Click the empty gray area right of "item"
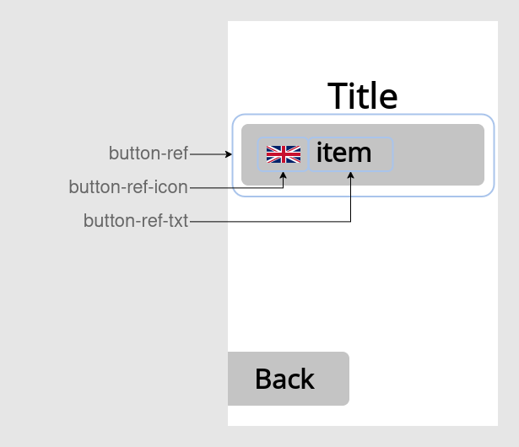Image resolution: width=519 pixels, height=447 pixels. (x=439, y=154)
